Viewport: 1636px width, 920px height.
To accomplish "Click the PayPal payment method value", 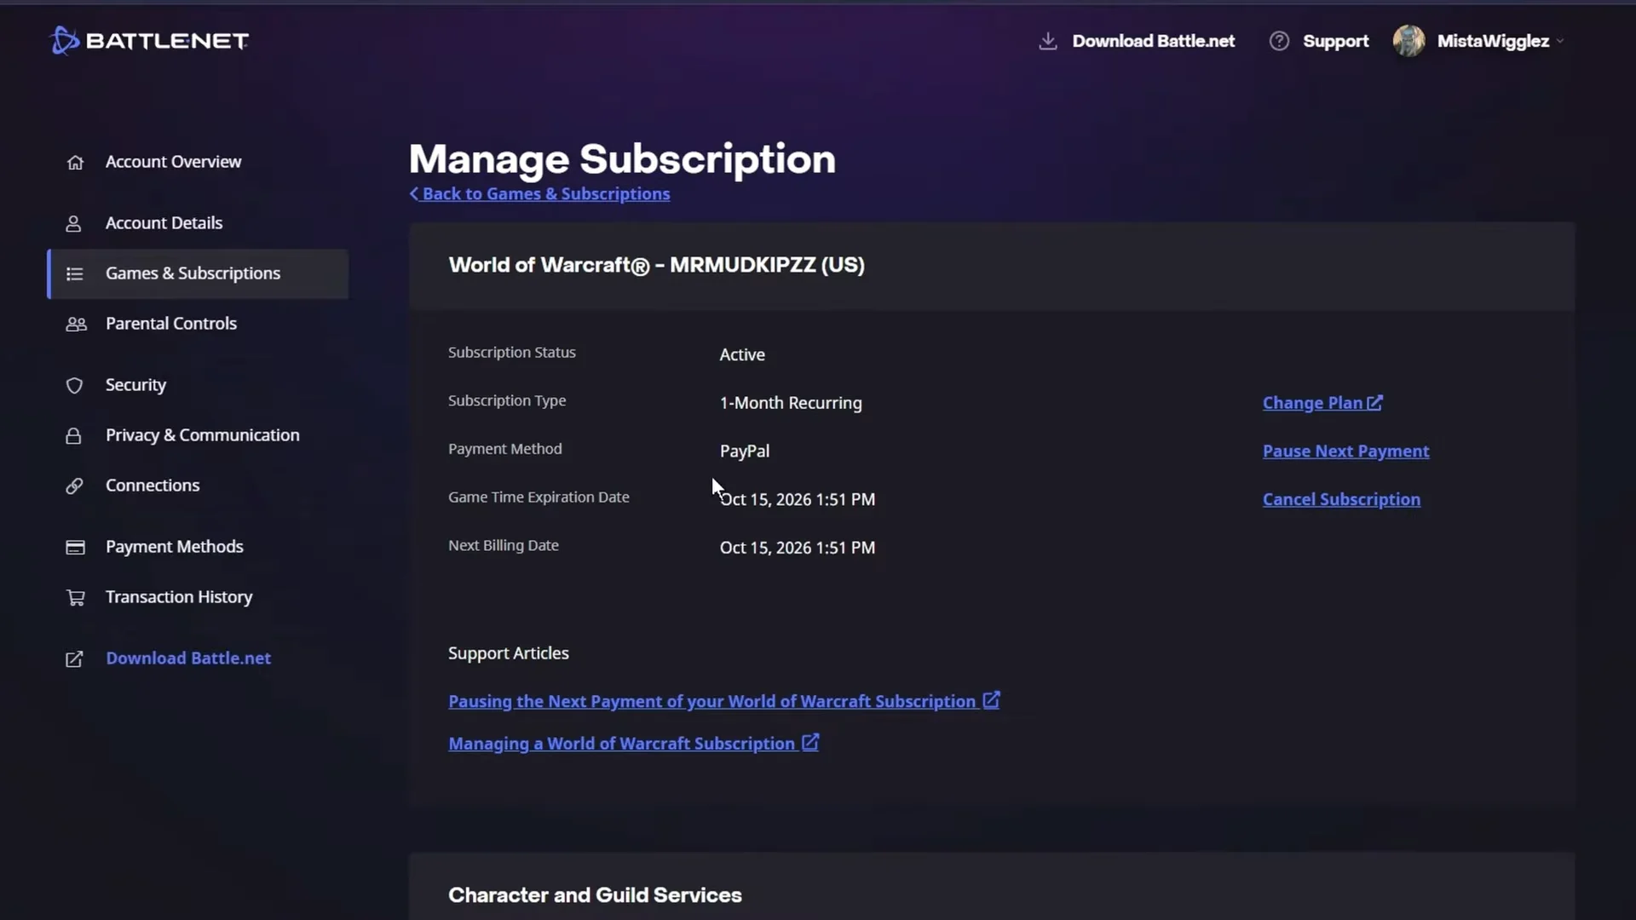I will pyautogui.click(x=745, y=451).
